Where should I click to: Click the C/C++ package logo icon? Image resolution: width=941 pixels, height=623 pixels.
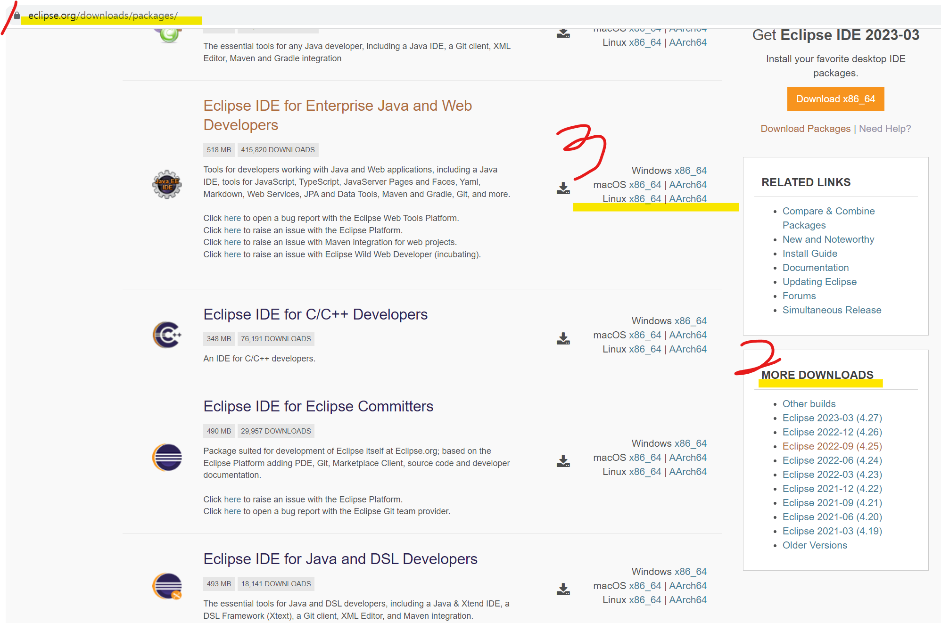point(167,335)
